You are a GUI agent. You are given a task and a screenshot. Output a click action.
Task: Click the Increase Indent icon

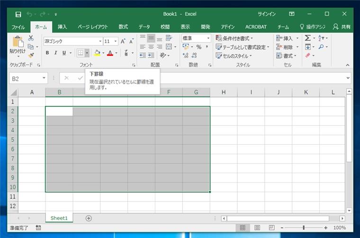coord(151,55)
